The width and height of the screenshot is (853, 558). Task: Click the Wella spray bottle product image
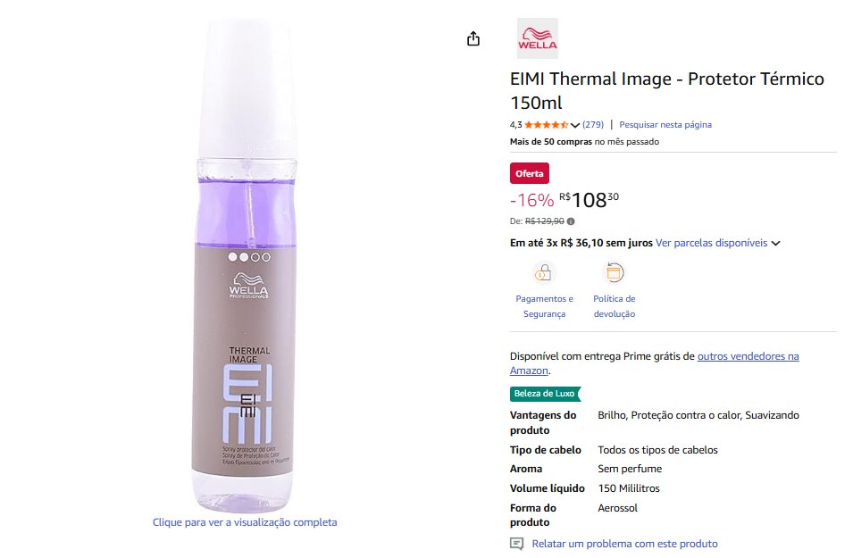pos(246,265)
